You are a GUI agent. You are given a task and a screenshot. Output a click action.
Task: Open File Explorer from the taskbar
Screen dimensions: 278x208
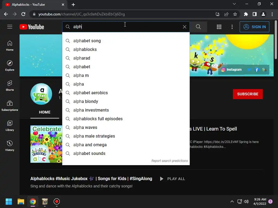click(x=21, y=201)
